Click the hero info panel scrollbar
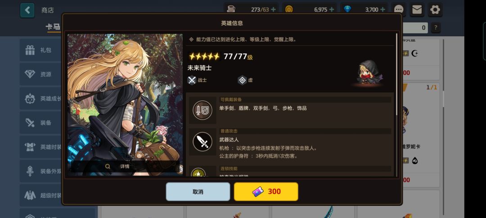 (x=396, y=74)
